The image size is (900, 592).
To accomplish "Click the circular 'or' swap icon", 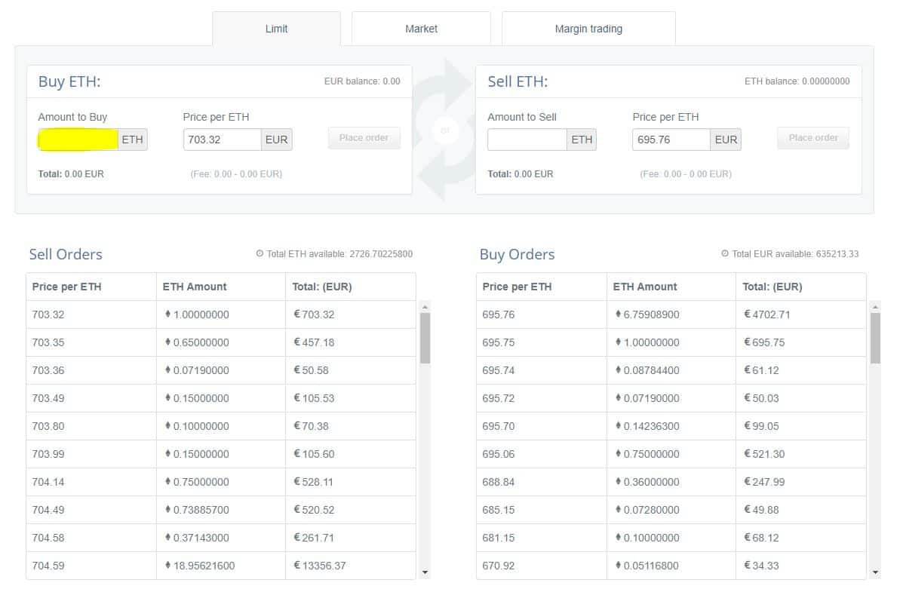I will 444,130.
